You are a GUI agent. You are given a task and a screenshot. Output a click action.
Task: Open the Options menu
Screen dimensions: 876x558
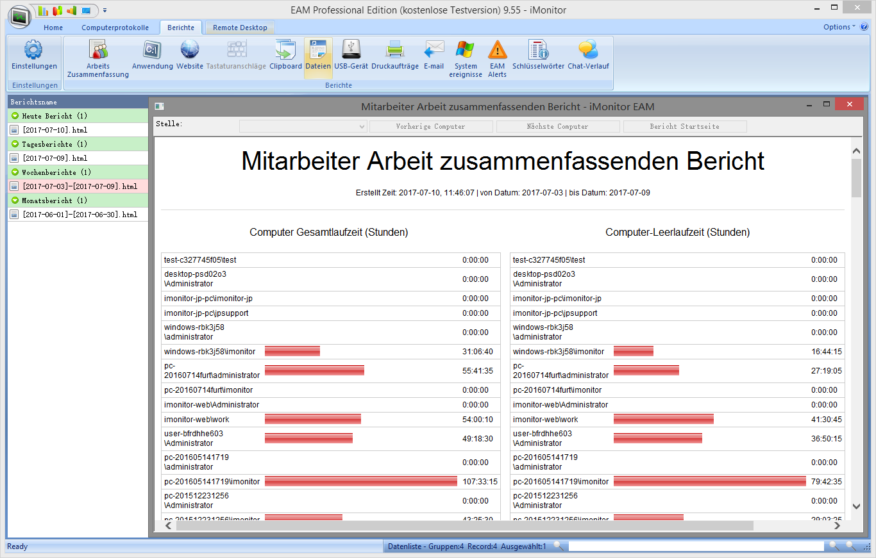(x=839, y=27)
